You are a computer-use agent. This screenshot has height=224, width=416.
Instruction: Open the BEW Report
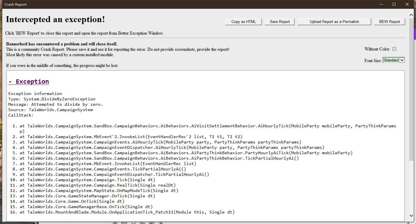click(389, 22)
